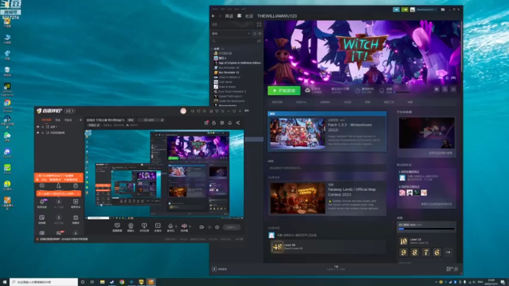509x286 pixels.
Task: Toggle lock on the first source row
Action: (x=43, y=126)
